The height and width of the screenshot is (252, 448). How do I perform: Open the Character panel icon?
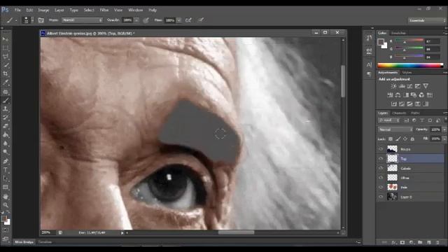(x=369, y=64)
